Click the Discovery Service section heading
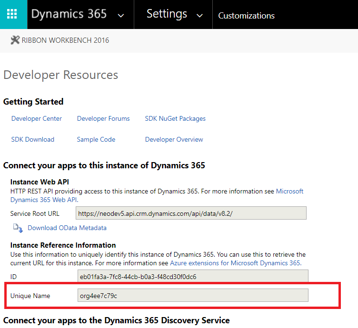Viewport: 358px width, 328px height. pyautogui.click(x=117, y=320)
